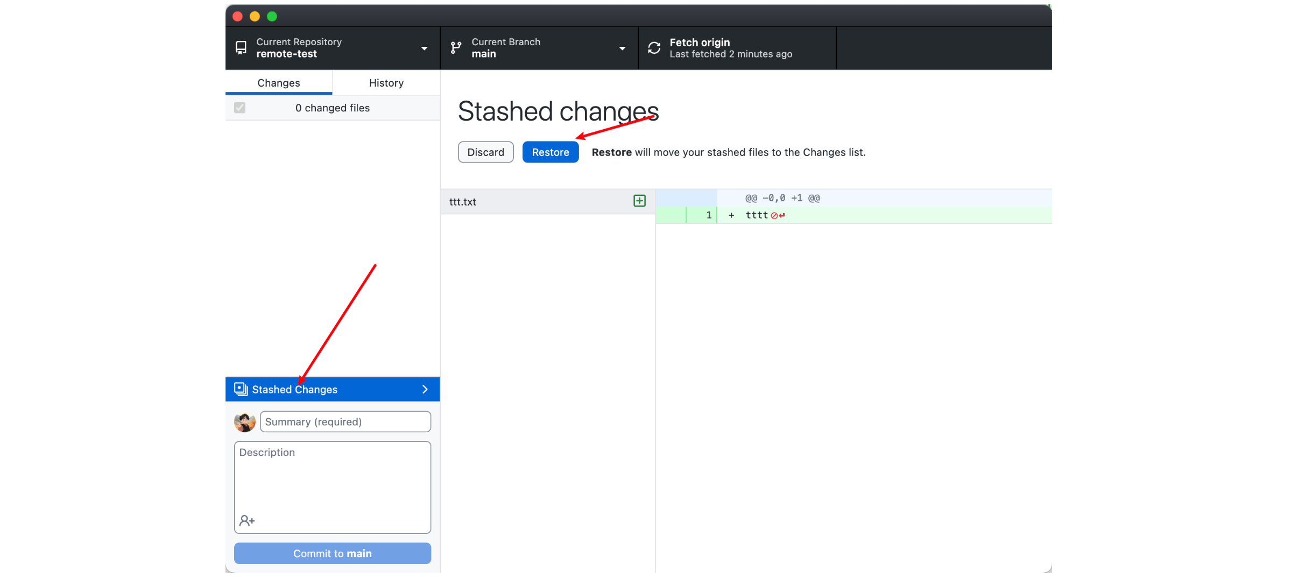Click the add co-authors icon
This screenshot has height=577, width=1298.
click(247, 520)
